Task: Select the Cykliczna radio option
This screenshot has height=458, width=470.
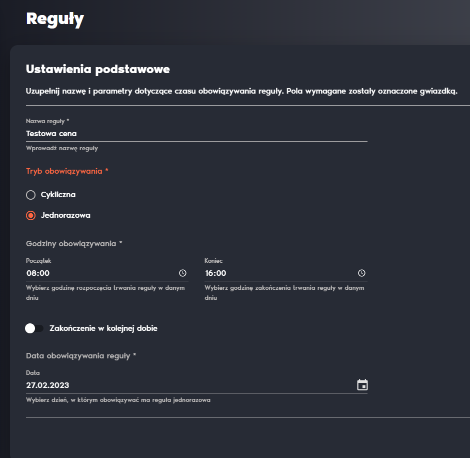Action: (30, 195)
